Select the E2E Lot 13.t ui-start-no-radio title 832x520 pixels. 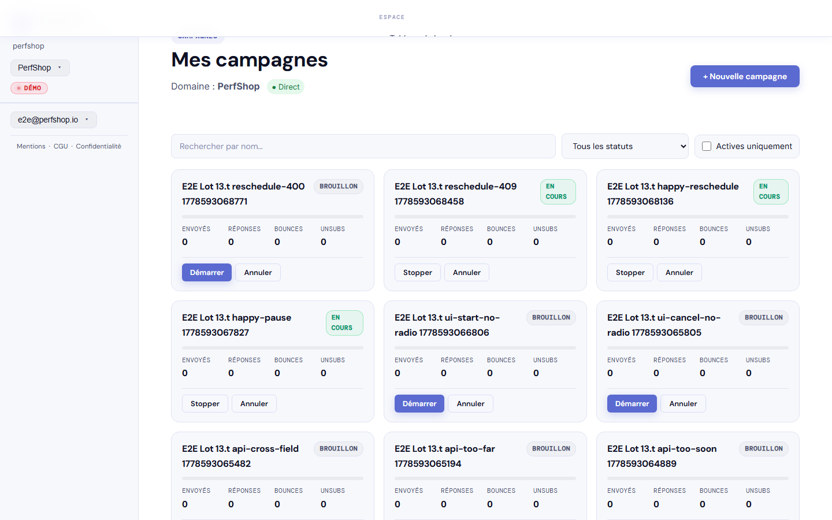point(447,325)
